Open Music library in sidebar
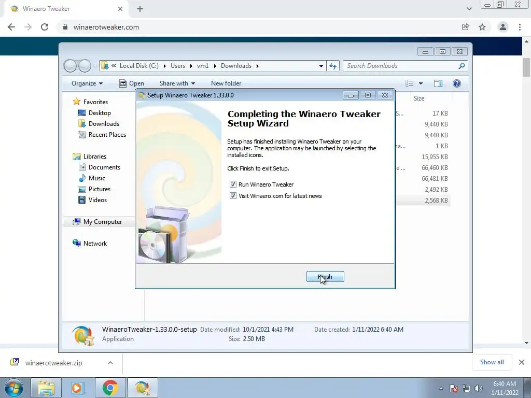531x398 pixels. [97, 178]
